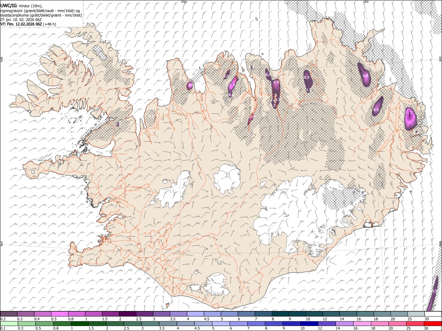Pick the 18 grey swatch on the snow scale
This screenshot has width=442, height=331.
click(x=382, y=314)
